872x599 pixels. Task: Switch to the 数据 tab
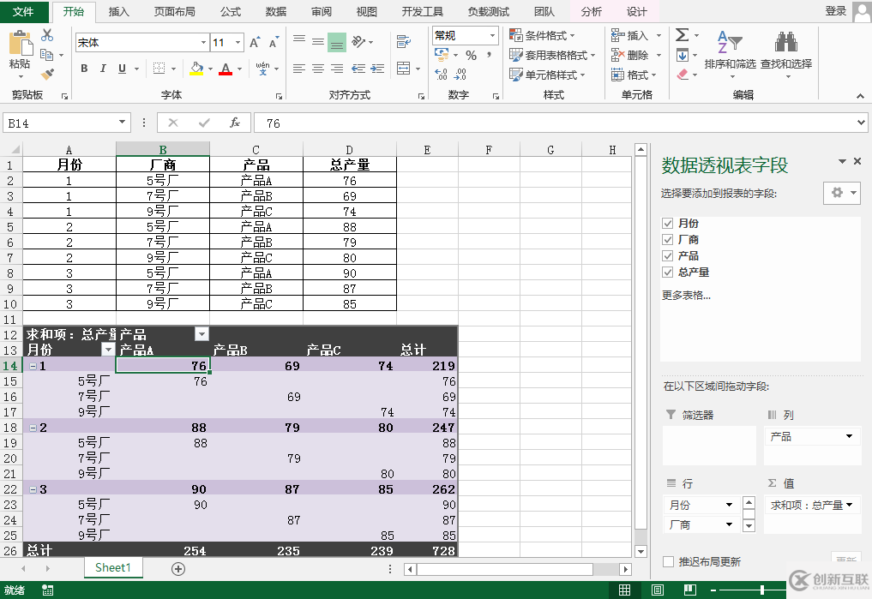click(x=276, y=11)
